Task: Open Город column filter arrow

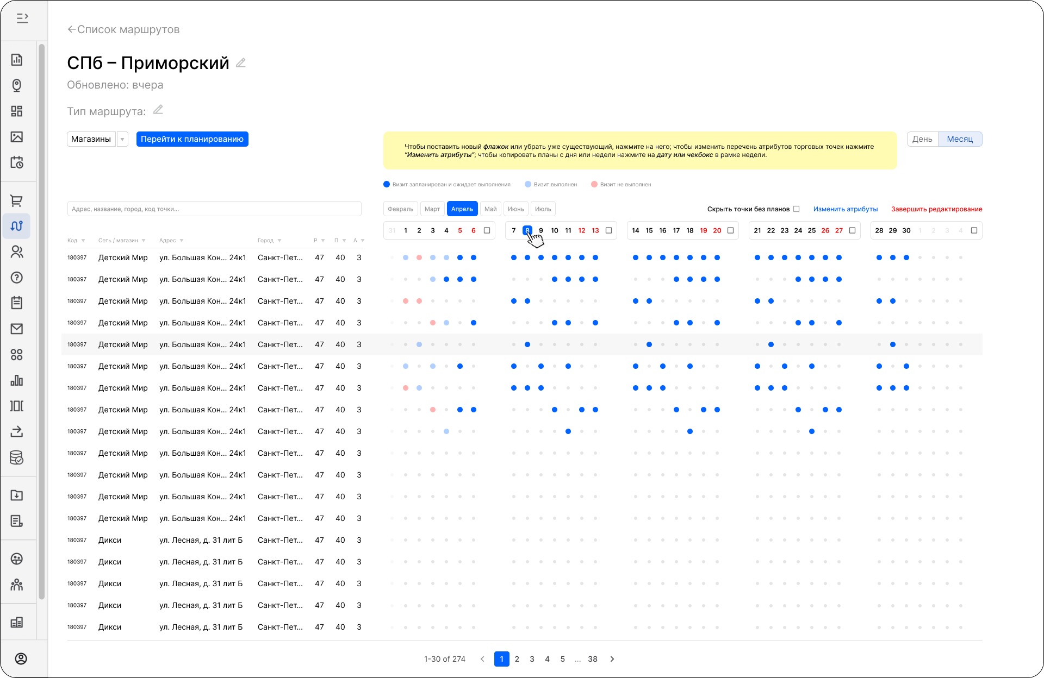Action: (279, 241)
